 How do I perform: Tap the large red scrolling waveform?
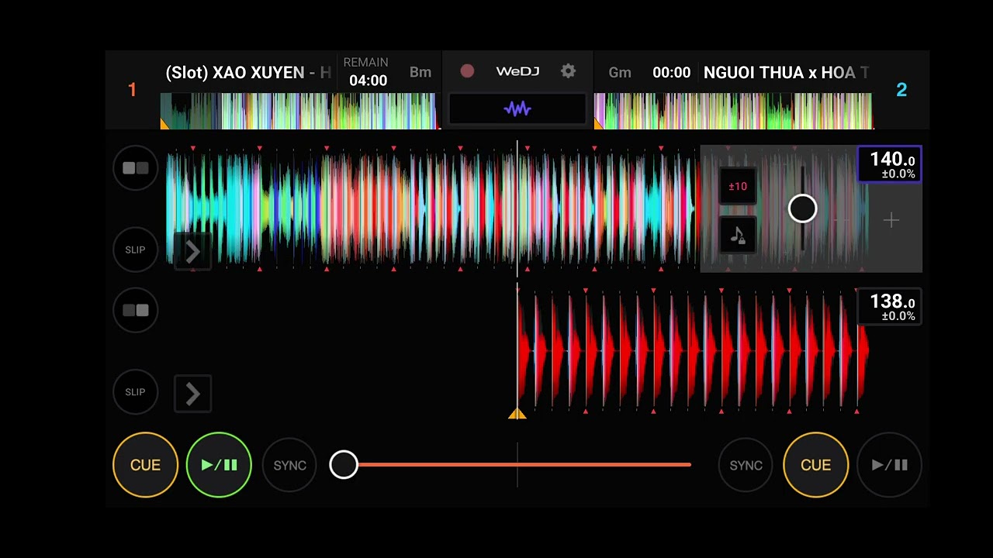(x=692, y=351)
